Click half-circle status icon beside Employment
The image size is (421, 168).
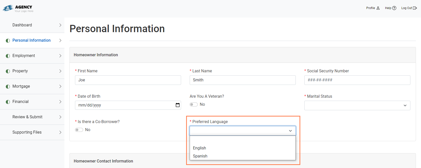(x=8, y=56)
